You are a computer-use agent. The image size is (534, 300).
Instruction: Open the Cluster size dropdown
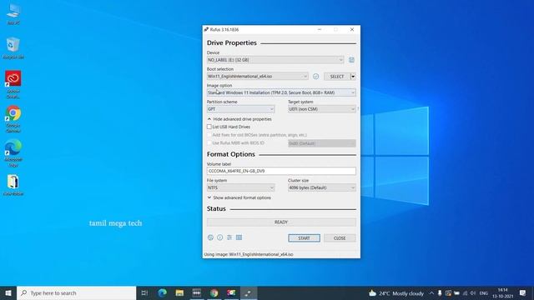[x=322, y=187]
